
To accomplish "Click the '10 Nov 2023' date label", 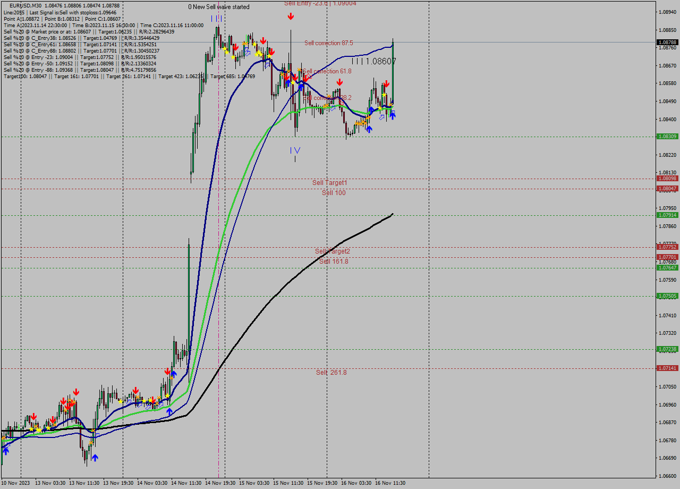I will pos(15,483).
